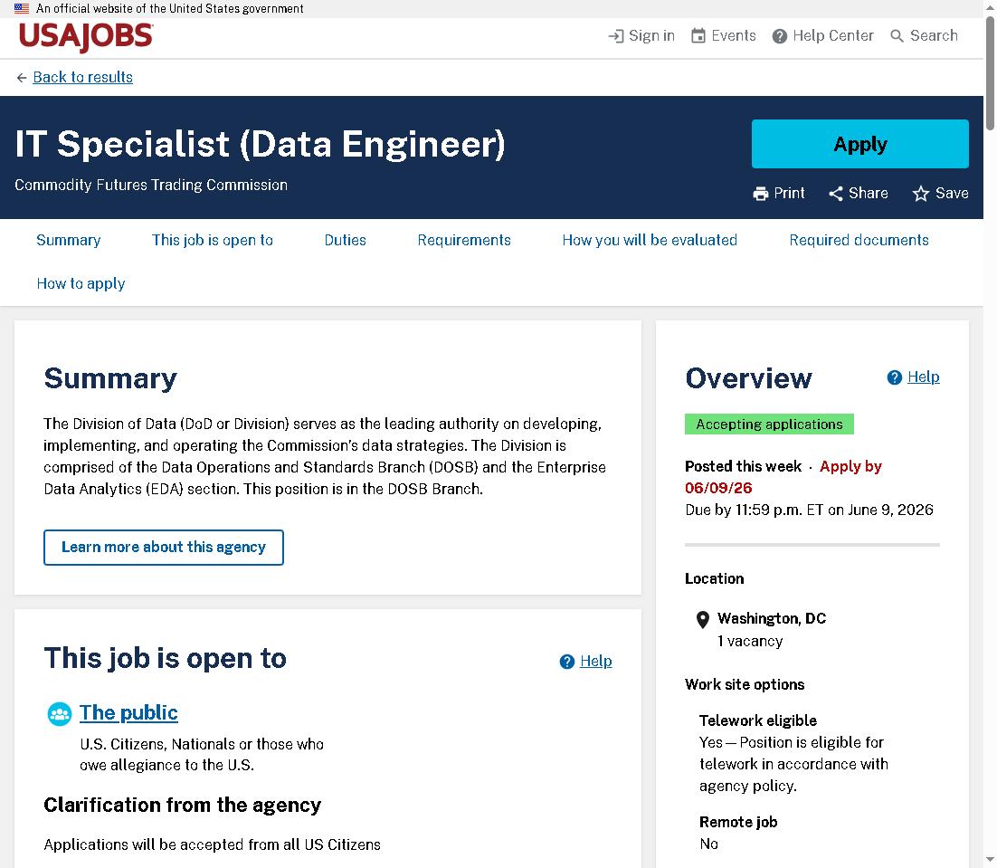
Task: Click Commodity Futures Trading Commission text
Action: point(151,185)
